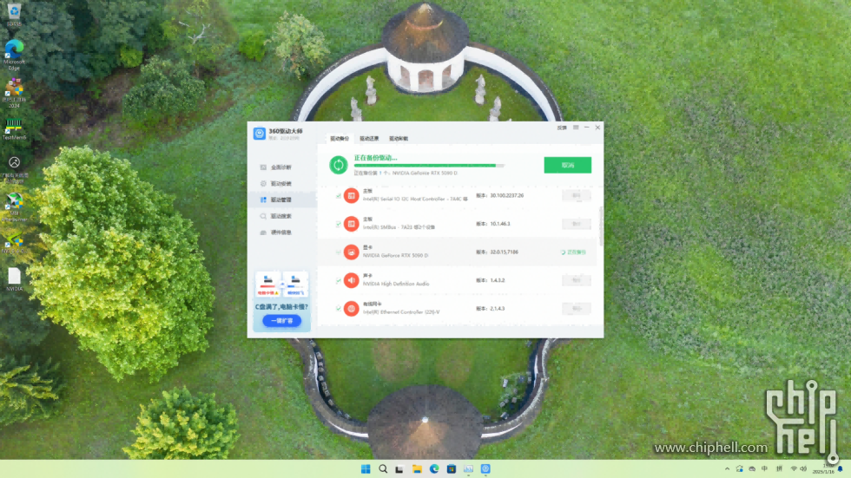The width and height of the screenshot is (851, 478).
Task: Uncheck the Intel SMBus driver checkbox
Action: 338,224
